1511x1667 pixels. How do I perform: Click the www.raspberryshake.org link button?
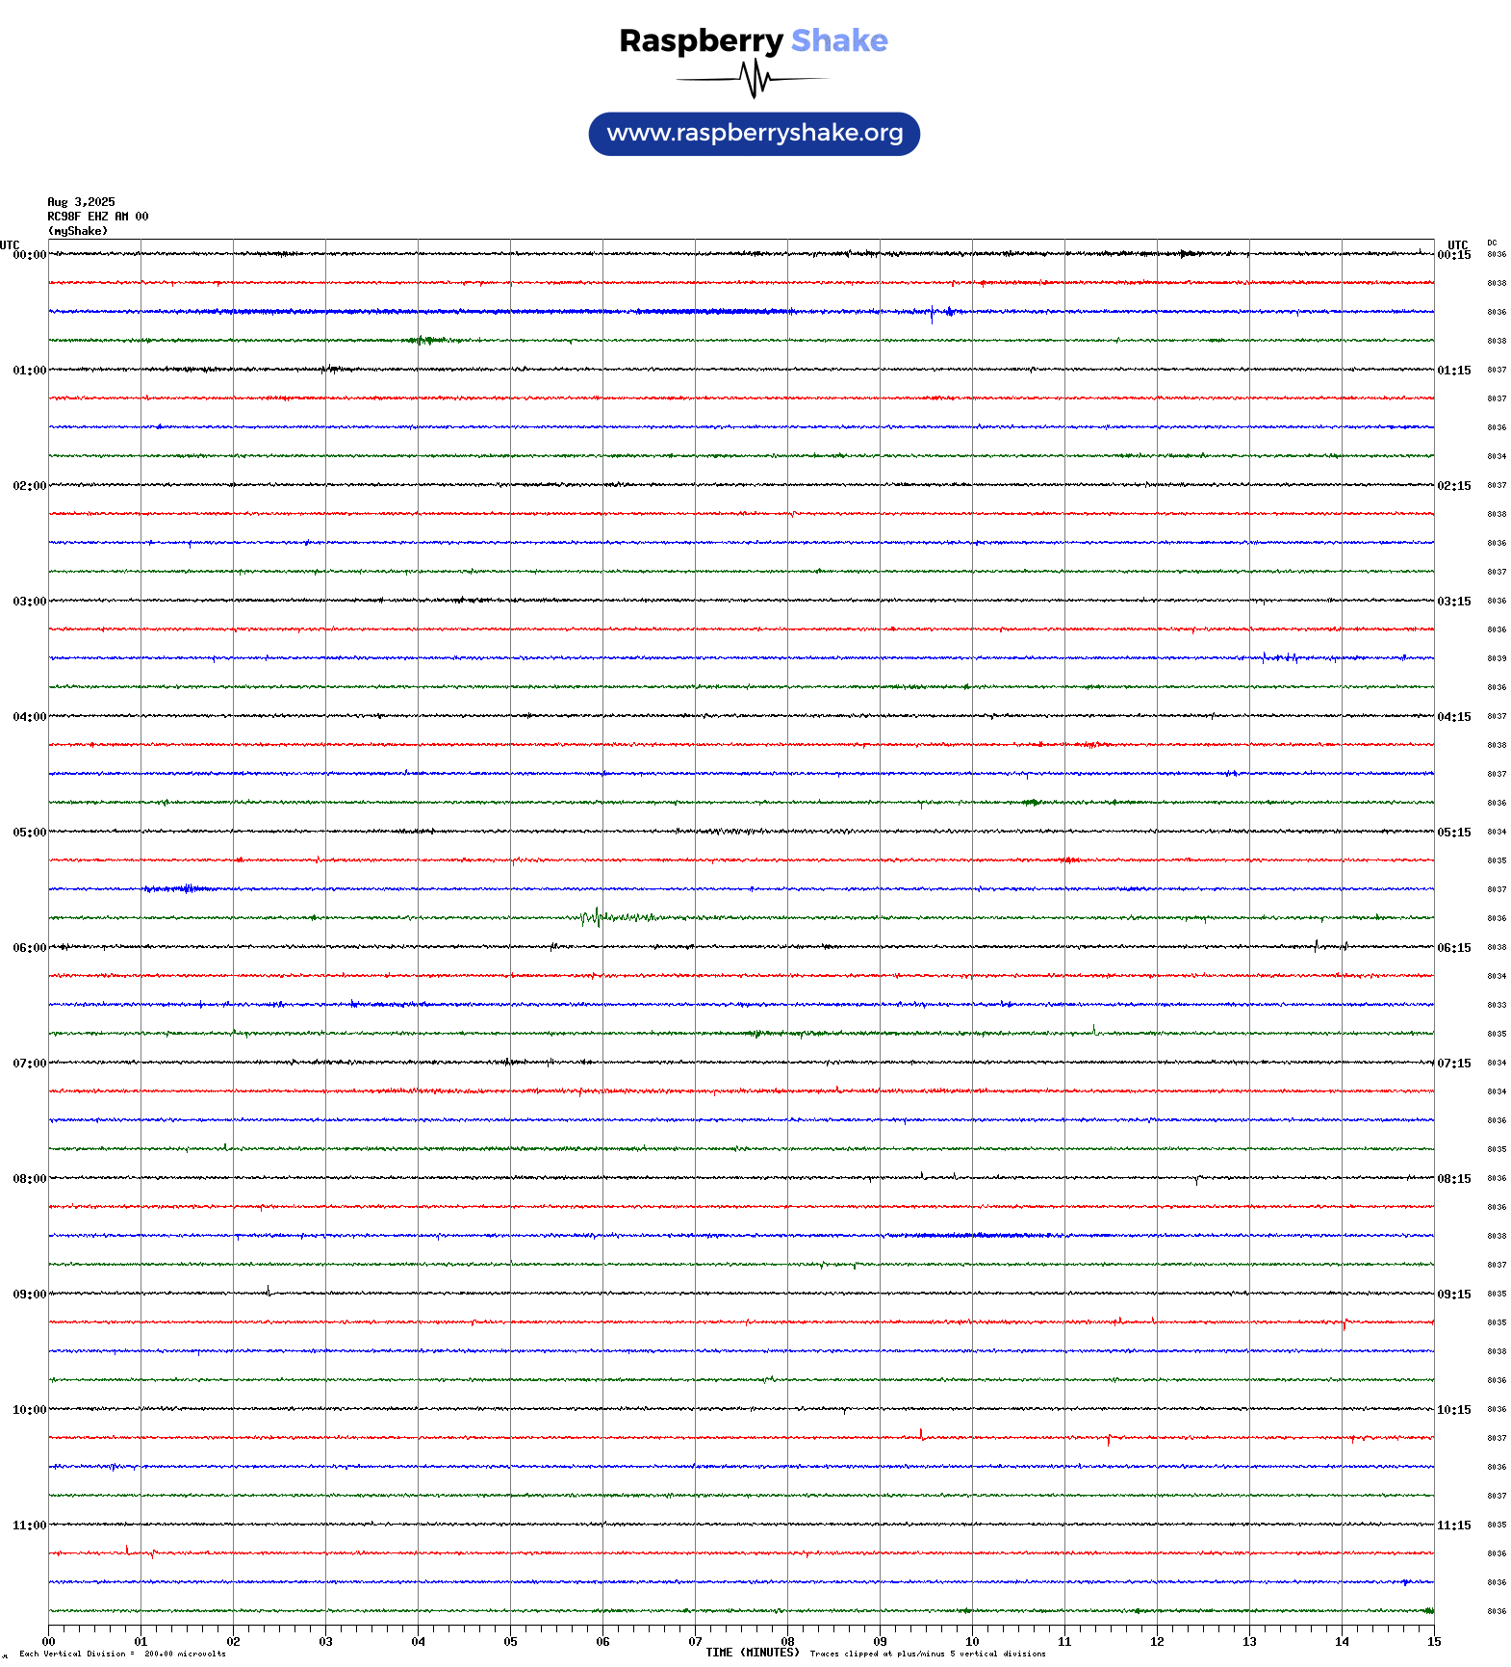point(755,134)
